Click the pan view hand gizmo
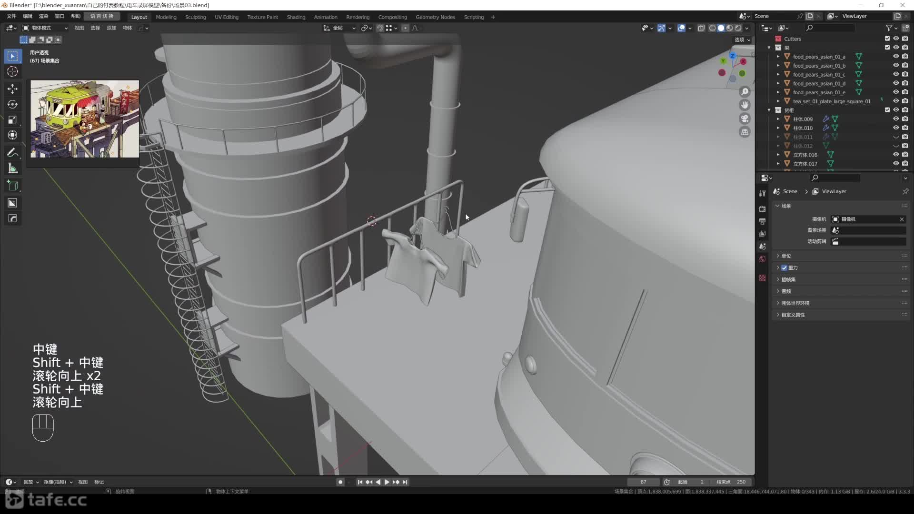The width and height of the screenshot is (914, 514). point(745,105)
